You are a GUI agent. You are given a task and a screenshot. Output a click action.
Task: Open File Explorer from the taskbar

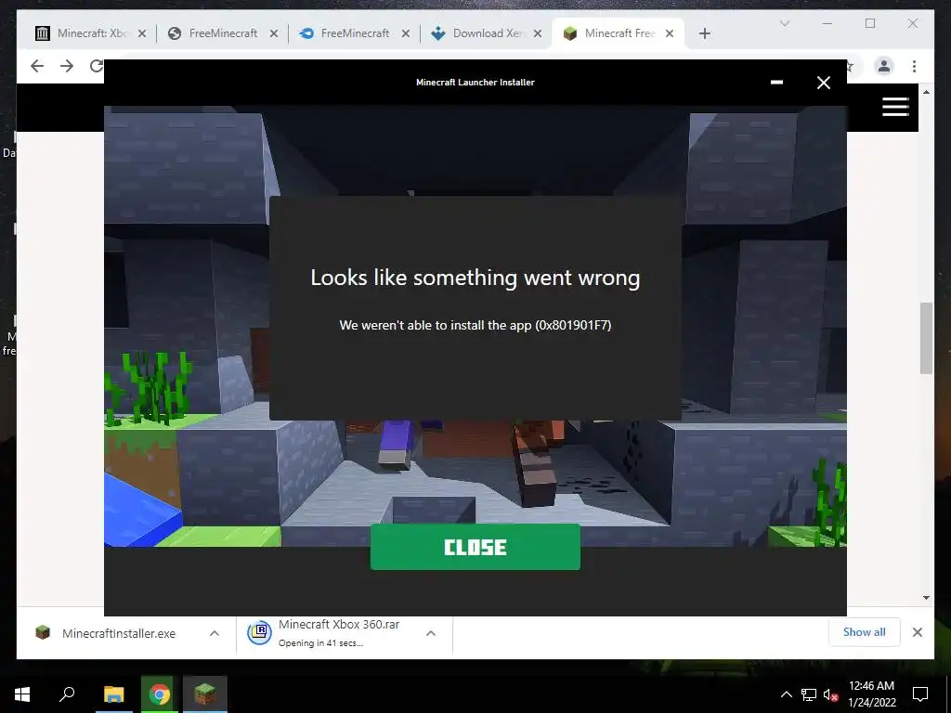coord(113,694)
